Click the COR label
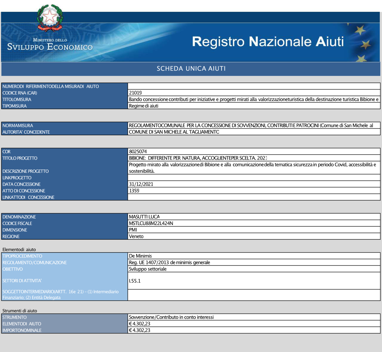 coord(6,152)
